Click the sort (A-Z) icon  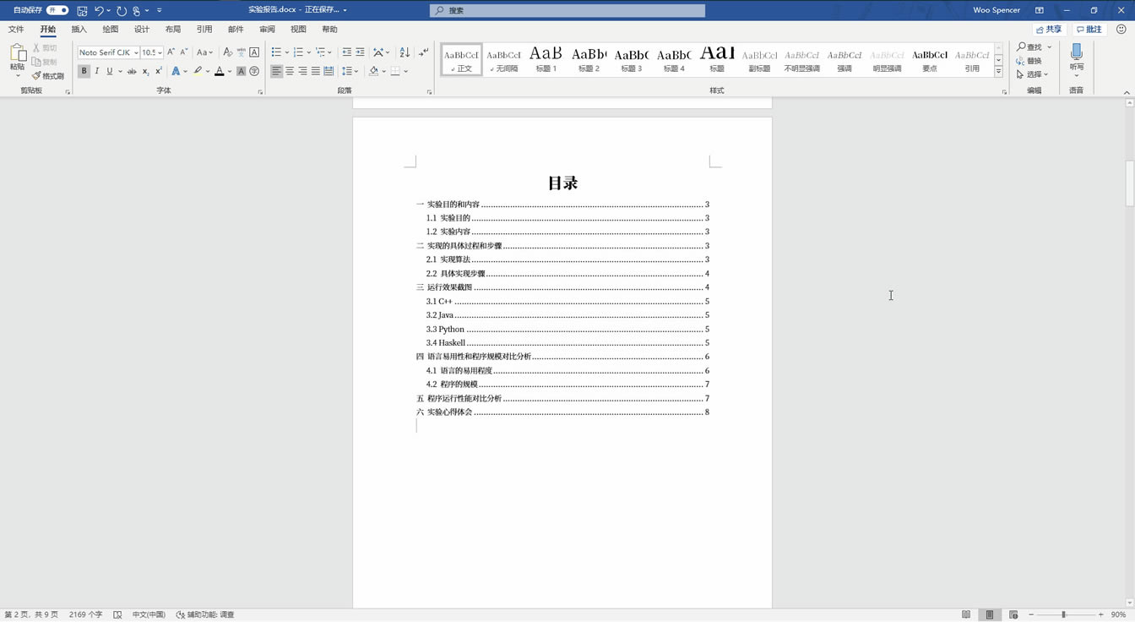405,52
